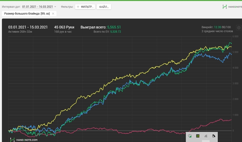
Task: Click the winrate value 12.35 бб/100
Action: tap(222, 27)
